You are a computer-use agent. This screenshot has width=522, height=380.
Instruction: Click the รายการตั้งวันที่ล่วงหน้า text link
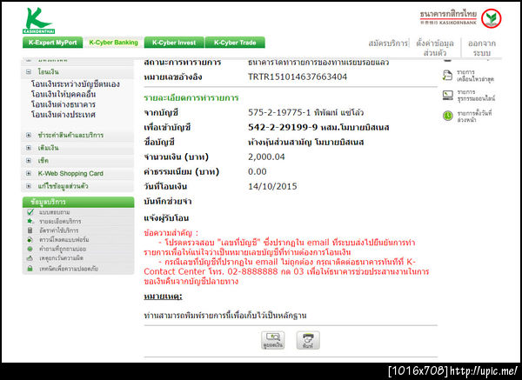474,117
